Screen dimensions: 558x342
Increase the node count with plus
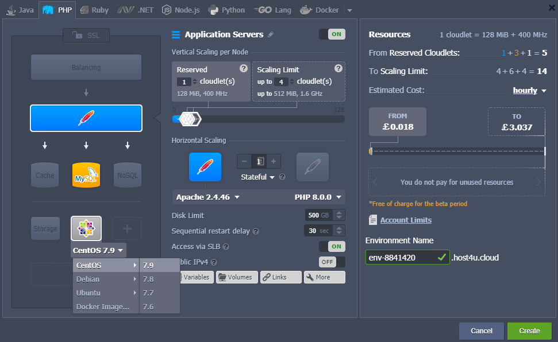coord(274,161)
